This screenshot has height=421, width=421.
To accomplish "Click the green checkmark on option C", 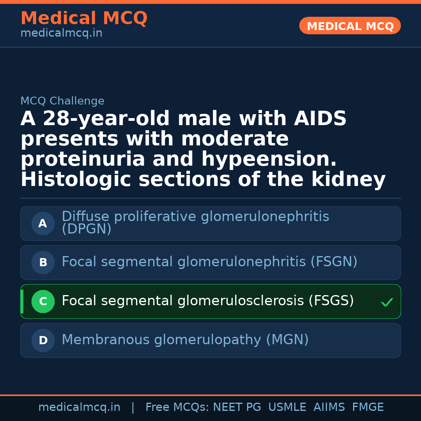I will click(387, 302).
